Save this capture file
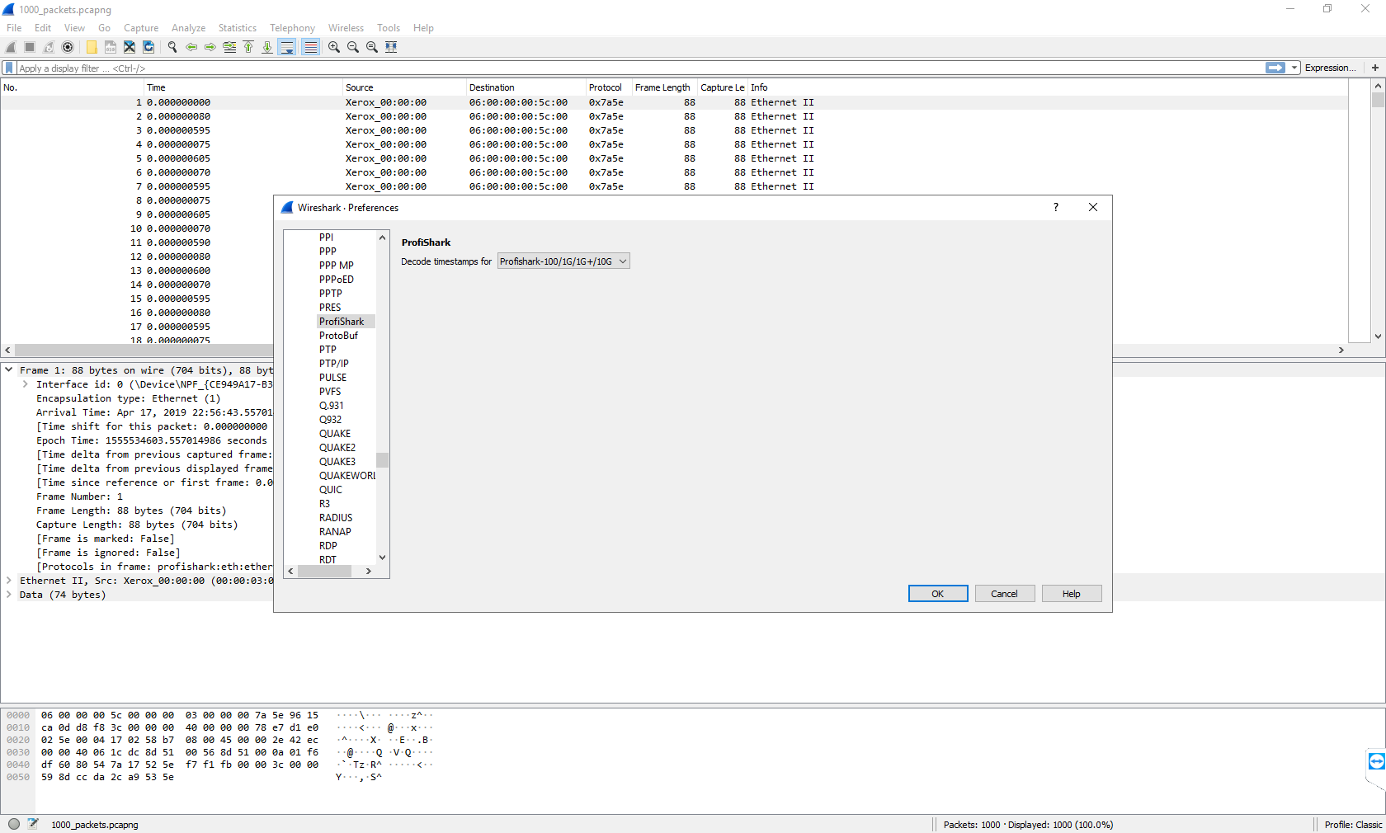The image size is (1386, 833). (x=111, y=47)
